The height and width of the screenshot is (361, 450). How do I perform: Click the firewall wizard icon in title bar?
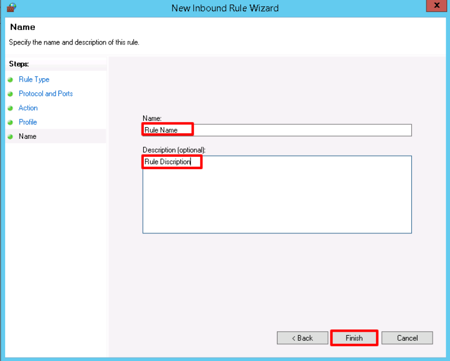pyautogui.click(x=11, y=7)
